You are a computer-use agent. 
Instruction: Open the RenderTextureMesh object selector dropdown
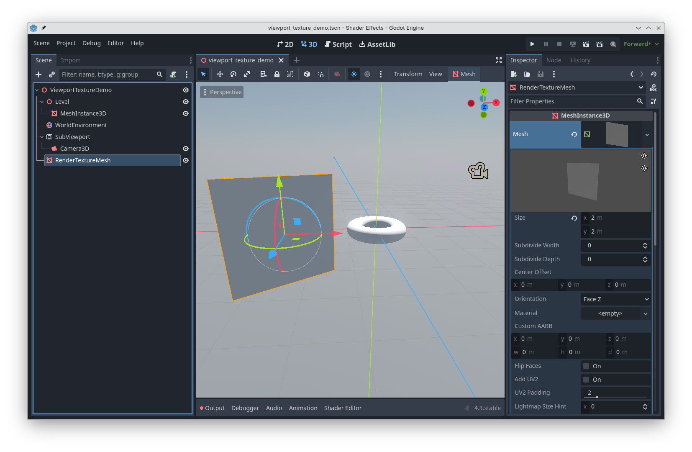[577, 87]
